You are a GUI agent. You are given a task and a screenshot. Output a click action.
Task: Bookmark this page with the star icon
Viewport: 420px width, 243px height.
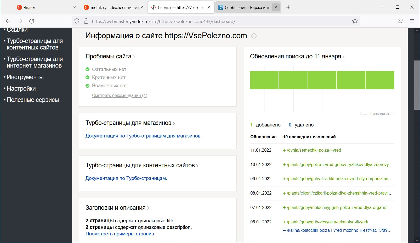(x=355, y=21)
